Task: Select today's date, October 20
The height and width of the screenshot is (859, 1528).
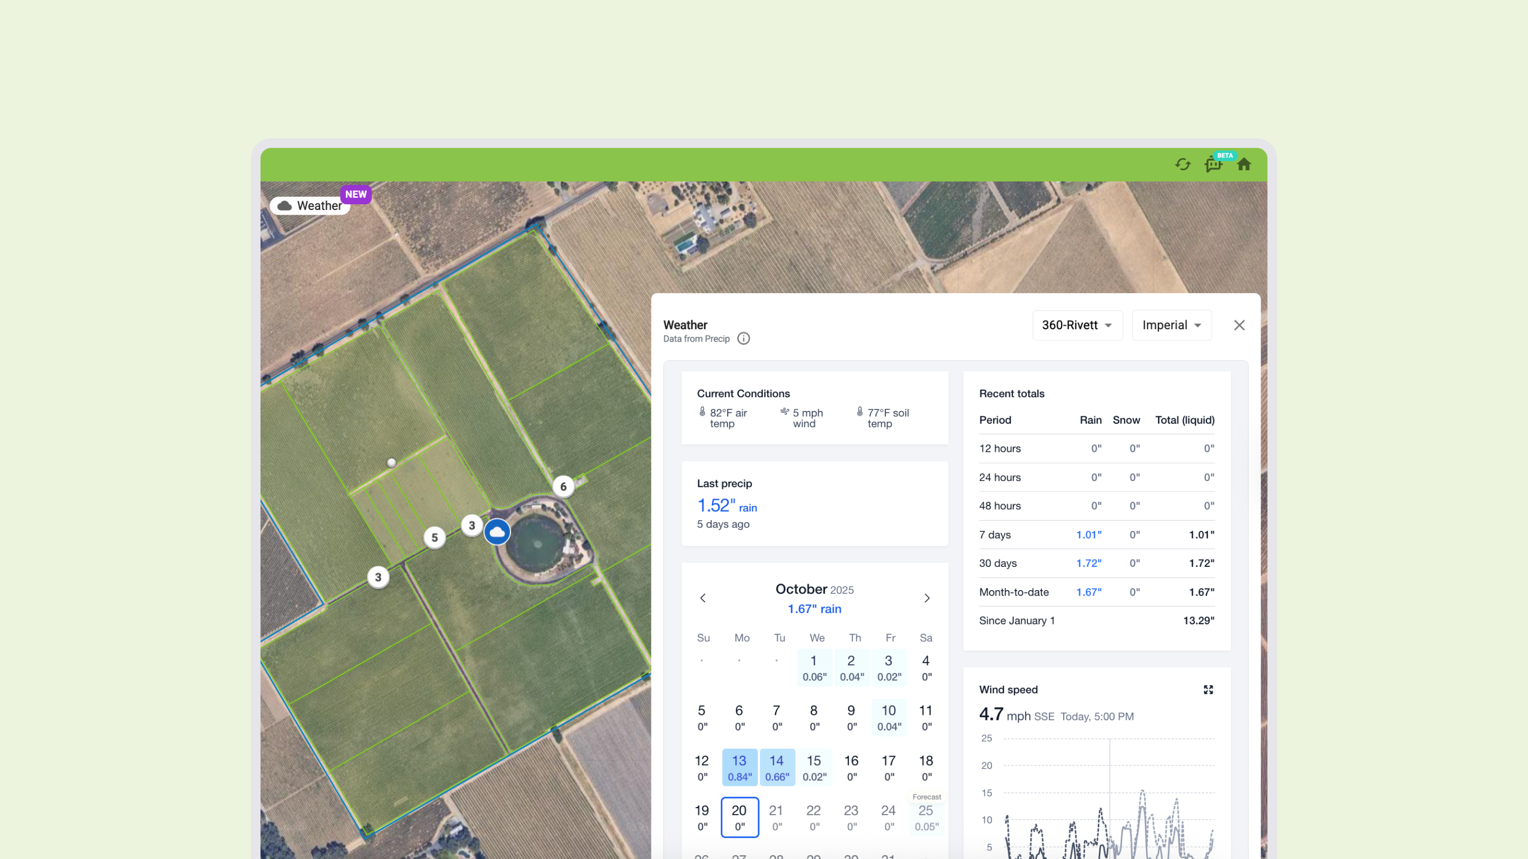Action: click(739, 817)
